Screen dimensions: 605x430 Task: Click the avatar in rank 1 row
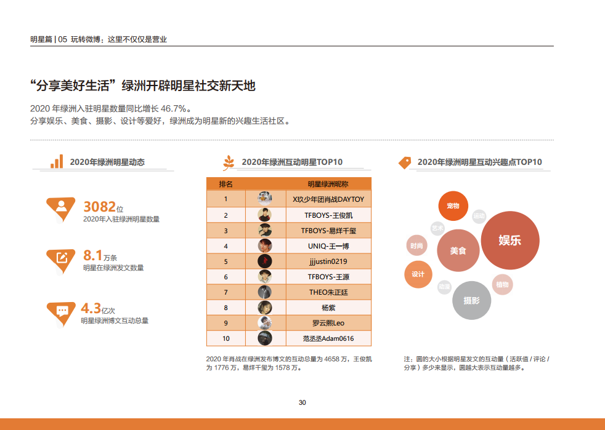click(x=265, y=199)
